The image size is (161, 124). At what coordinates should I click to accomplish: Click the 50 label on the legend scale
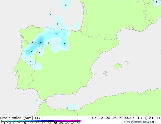[x=79, y=123]
